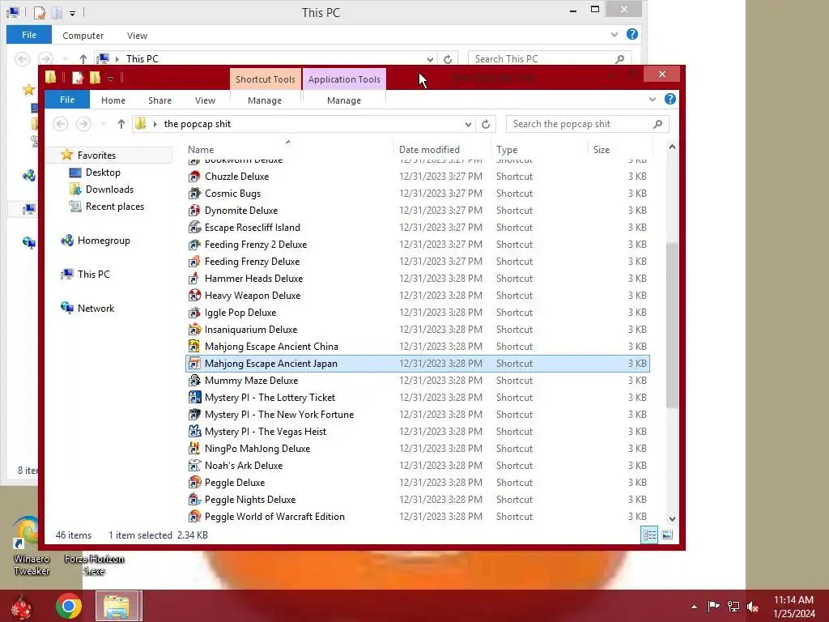Viewport: 829px width, 622px height.
Task: Open the Action Center flag icon
Action: (713, 607)
